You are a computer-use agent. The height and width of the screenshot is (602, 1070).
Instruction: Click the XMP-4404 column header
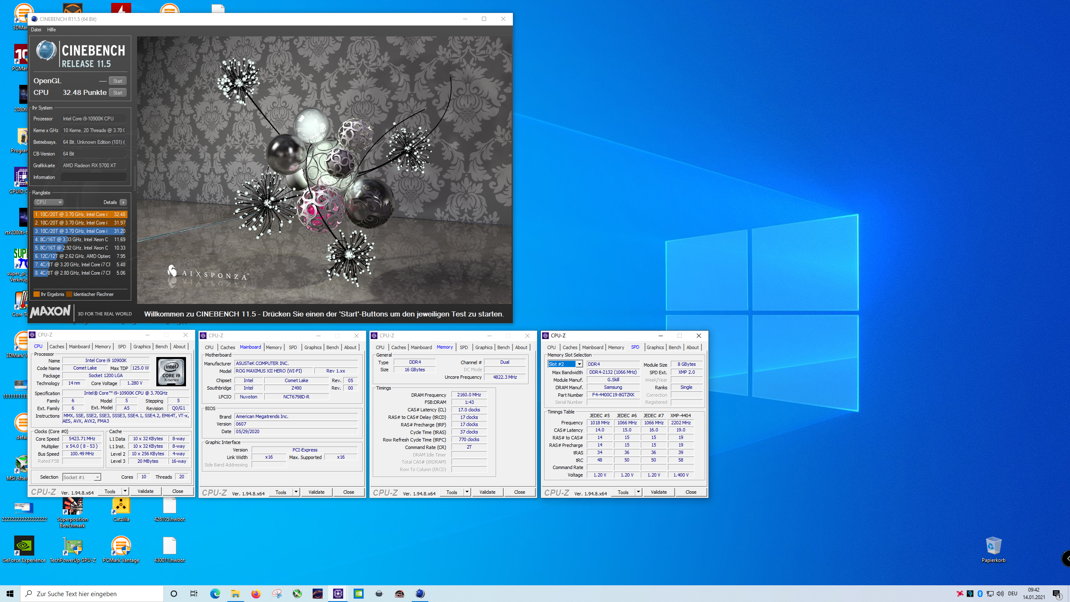pos(681,416)
